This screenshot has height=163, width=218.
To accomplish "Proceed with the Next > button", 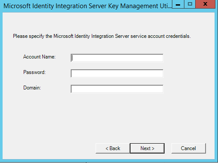I will [x=147, y=148].
